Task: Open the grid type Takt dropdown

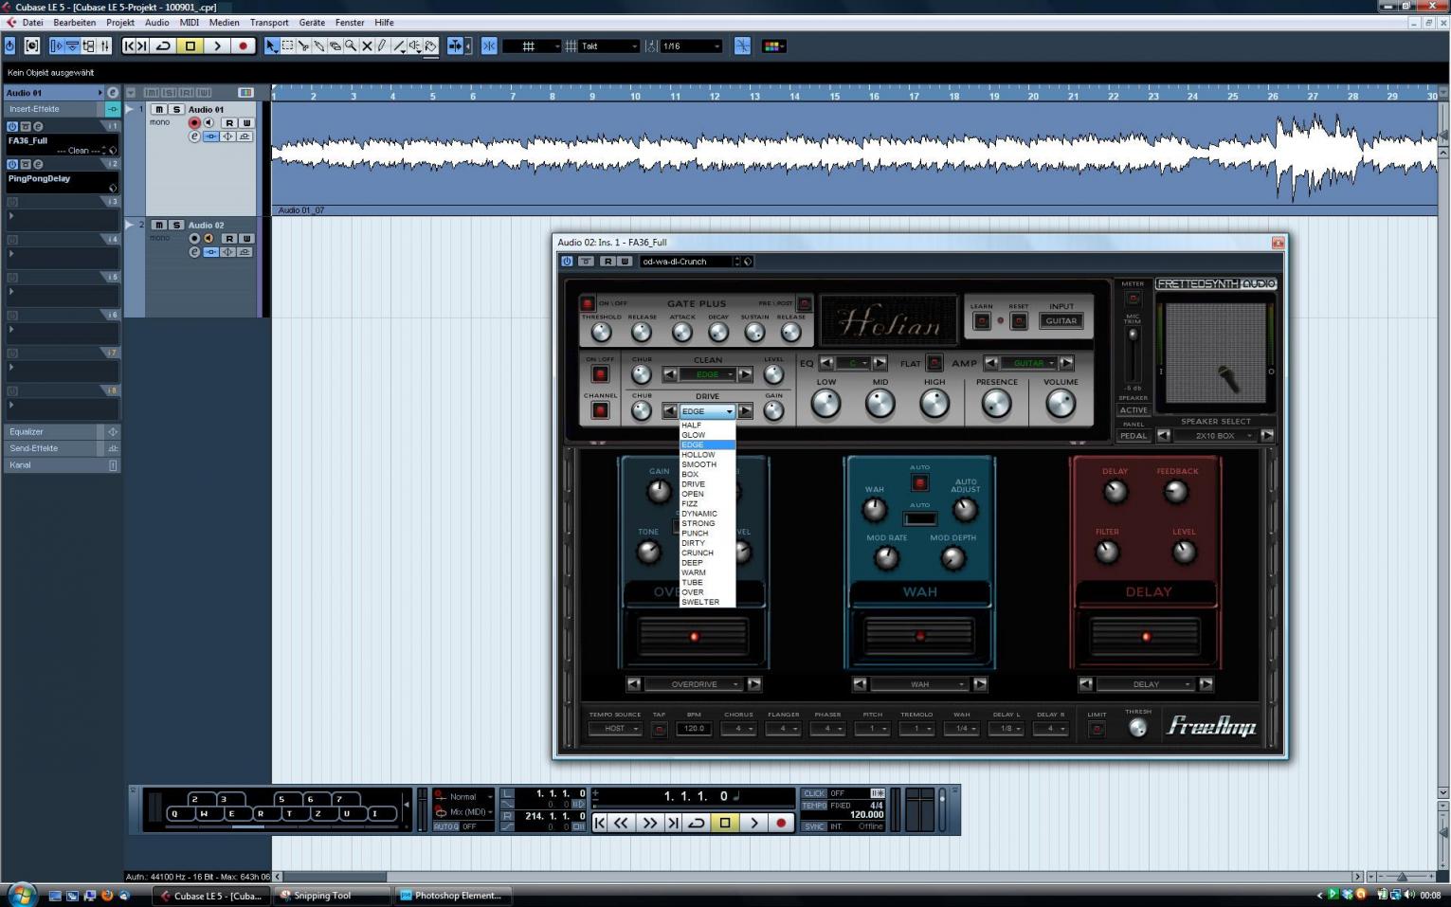Action: click(608, 45)
